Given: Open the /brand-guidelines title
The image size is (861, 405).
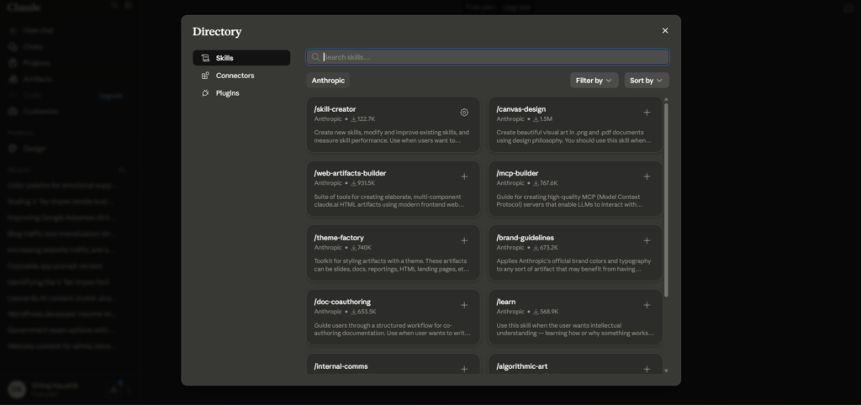Looking at the screenshot, I should click(x=525, y=238).
